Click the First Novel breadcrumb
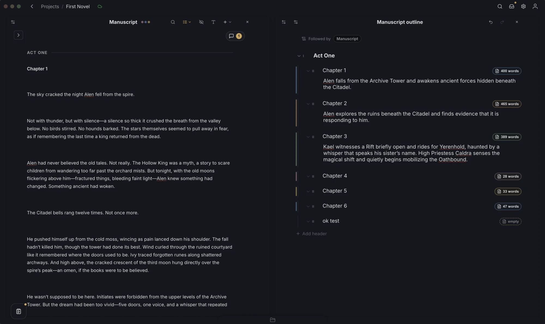 click(x=78, y=7)
